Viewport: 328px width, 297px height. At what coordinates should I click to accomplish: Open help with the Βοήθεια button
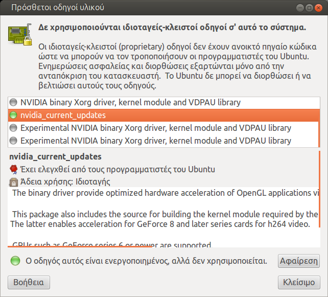click(29, 282)
